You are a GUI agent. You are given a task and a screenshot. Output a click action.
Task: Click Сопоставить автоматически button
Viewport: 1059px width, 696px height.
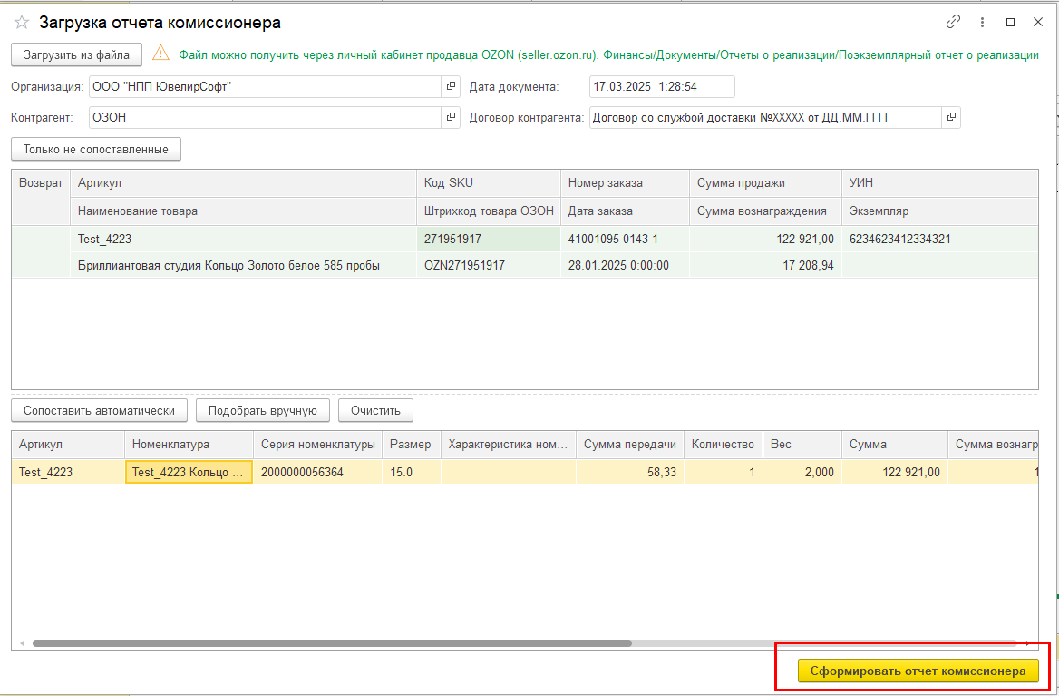(x=98, y=410)
